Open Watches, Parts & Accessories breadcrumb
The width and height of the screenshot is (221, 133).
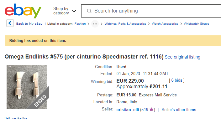coord(125,24)
